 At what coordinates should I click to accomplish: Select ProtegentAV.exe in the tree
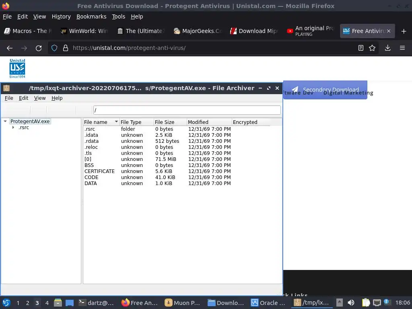click(x=30, y=122)
